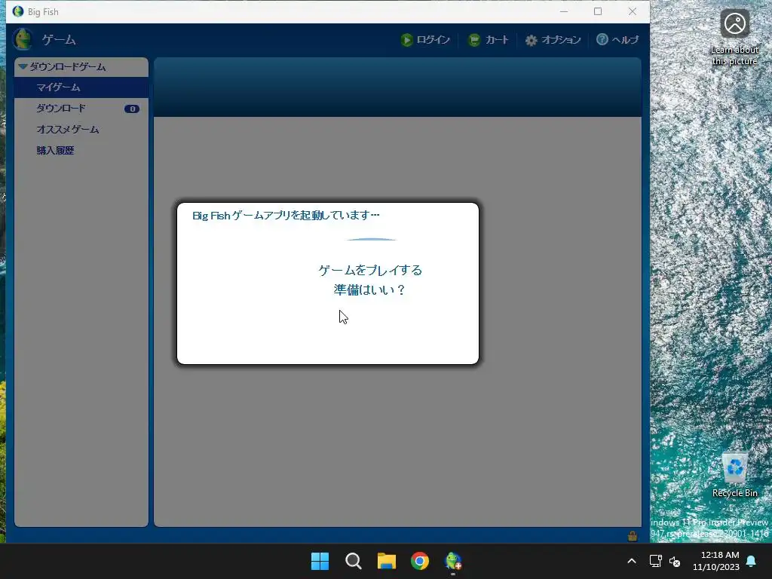Open File Explorer from the taskbar
This screenshot has width=772, height=579.
(387, 561)
